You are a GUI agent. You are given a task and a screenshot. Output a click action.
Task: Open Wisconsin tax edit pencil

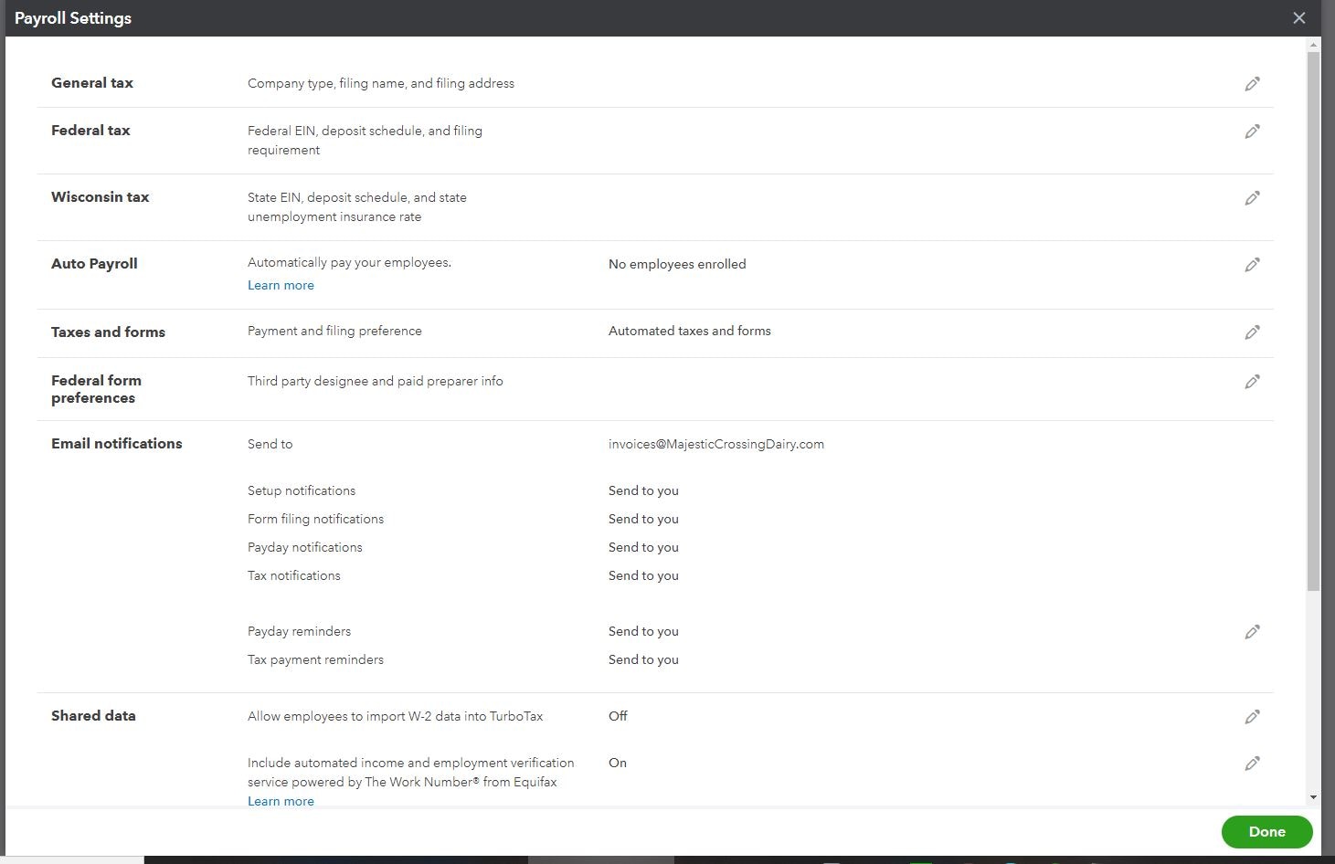tap(1252, 198)
